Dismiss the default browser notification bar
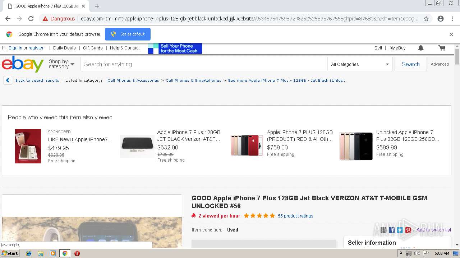The width and height of the screenshot is (460, 258). (451, 34)
